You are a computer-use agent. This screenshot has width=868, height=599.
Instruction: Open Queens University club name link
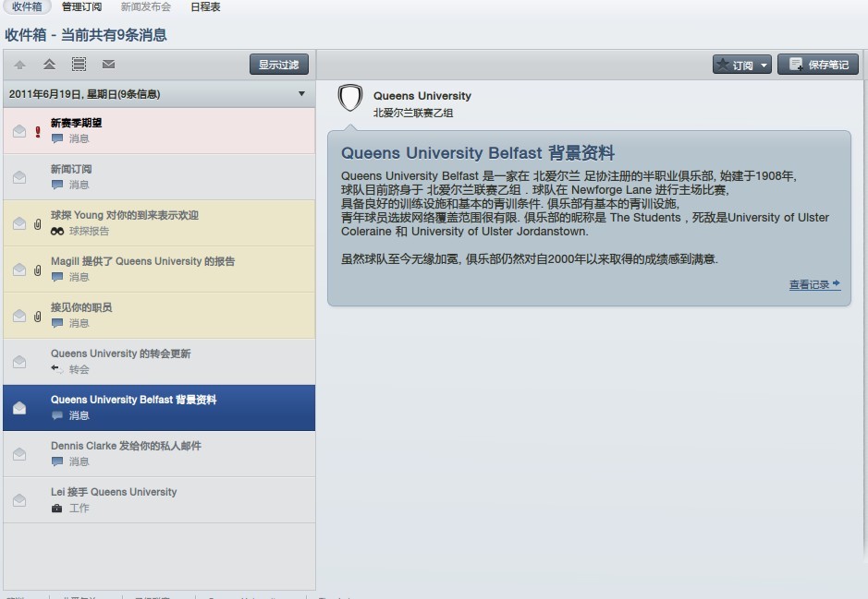pos(422,96)
